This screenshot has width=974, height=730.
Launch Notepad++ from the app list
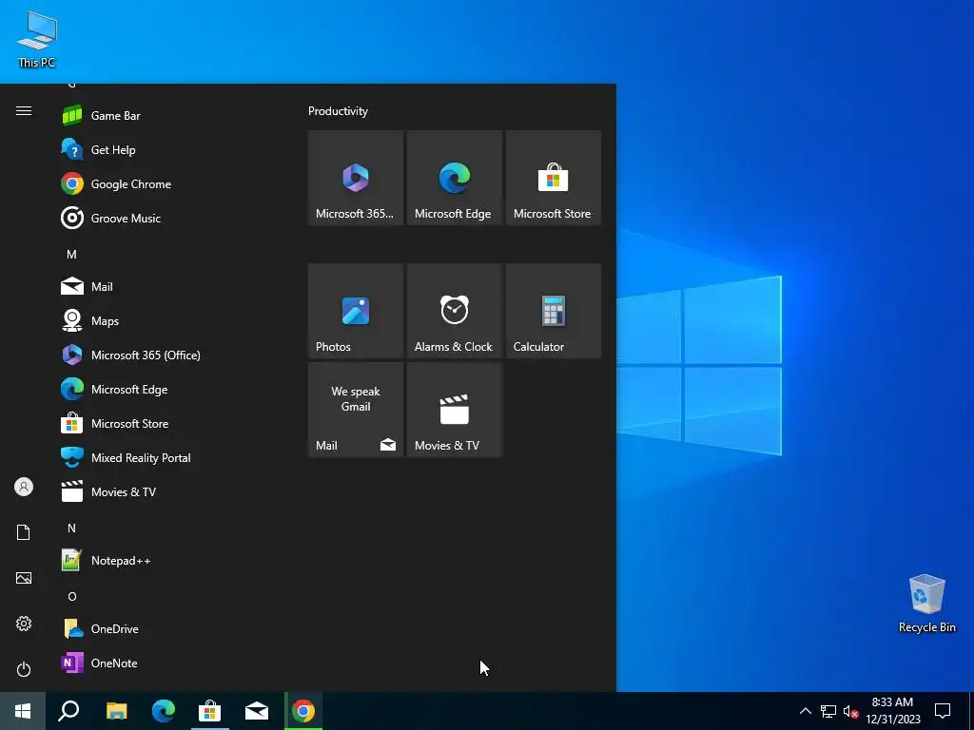pos(167,560)
